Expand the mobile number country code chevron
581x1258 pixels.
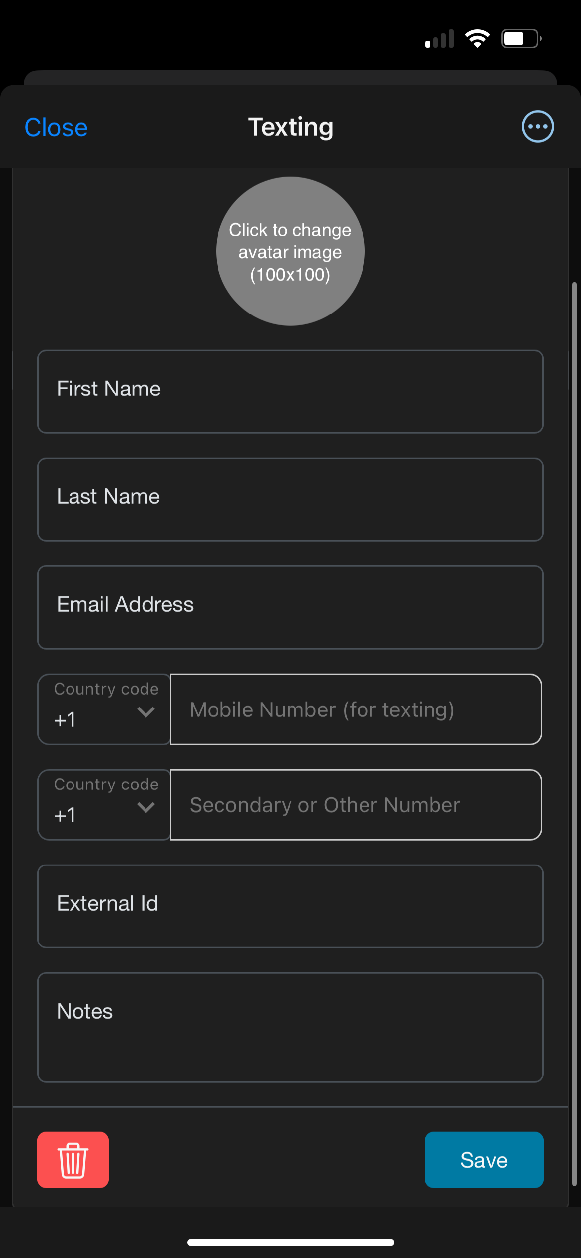point(146,711)
